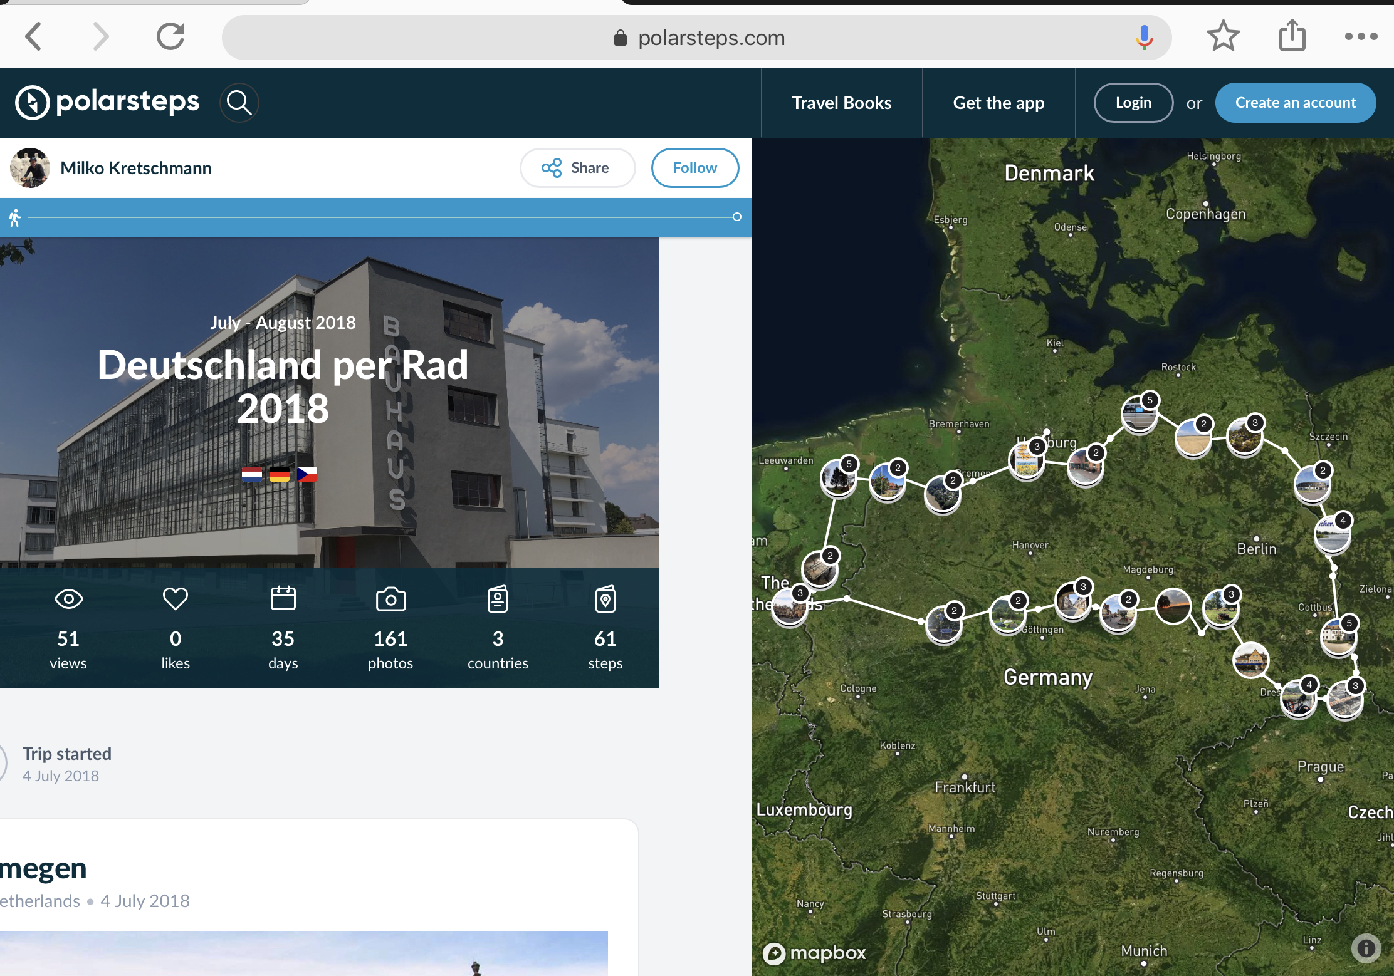Click the walking figure timeline start icon
This screenshot has width=1394, height=976.
(15, 217)
